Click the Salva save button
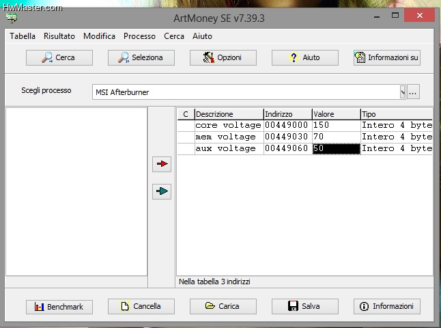The width and height of the screenshot is (441, 328). click(305, 307)
